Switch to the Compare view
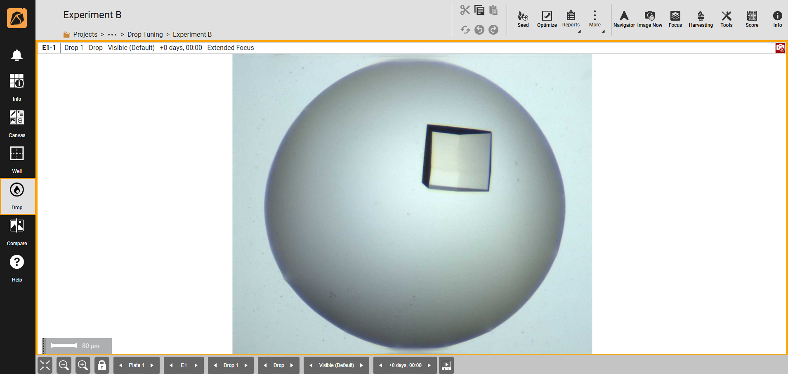Screen dimensions: 788x374 [x=17, y=232]
